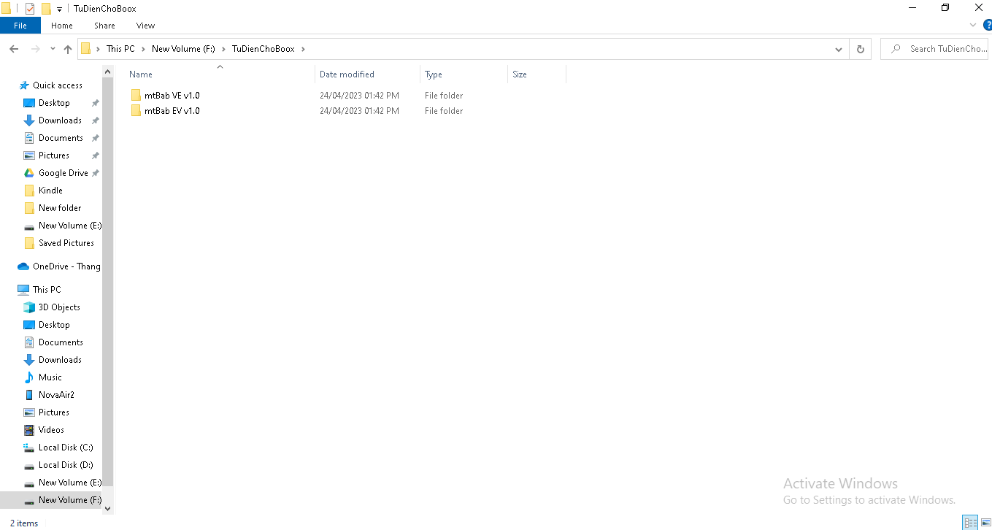Expand the ribbon with chevron
The width and height of the screenshot is (992, 530).
point(972,25)
